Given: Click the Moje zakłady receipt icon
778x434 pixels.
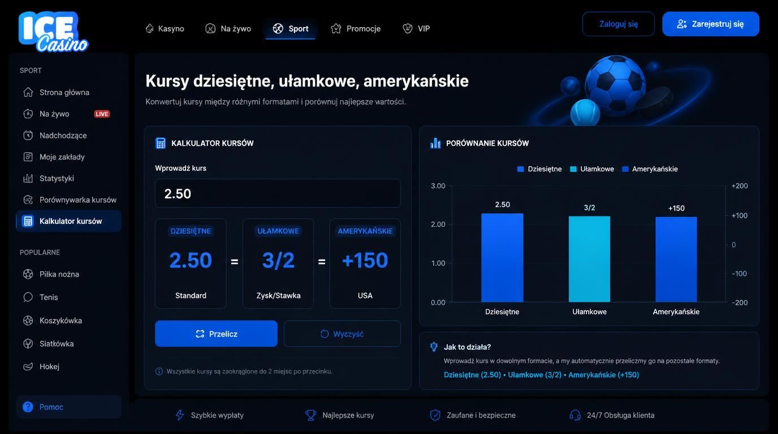Looking at the screenshot, I should click(28, 157).
